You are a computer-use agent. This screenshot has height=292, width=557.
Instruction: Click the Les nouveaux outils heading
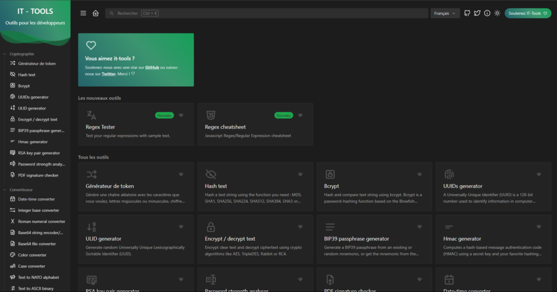coord(100,98)
